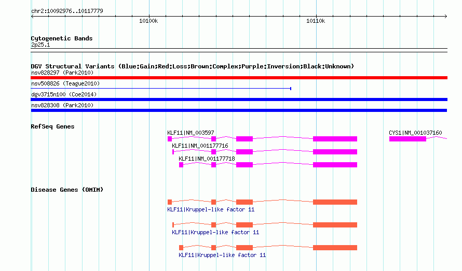Screen dimensions: 462x271
Task: Click the 10110k ruler tick label
Action: coord(316,21)
